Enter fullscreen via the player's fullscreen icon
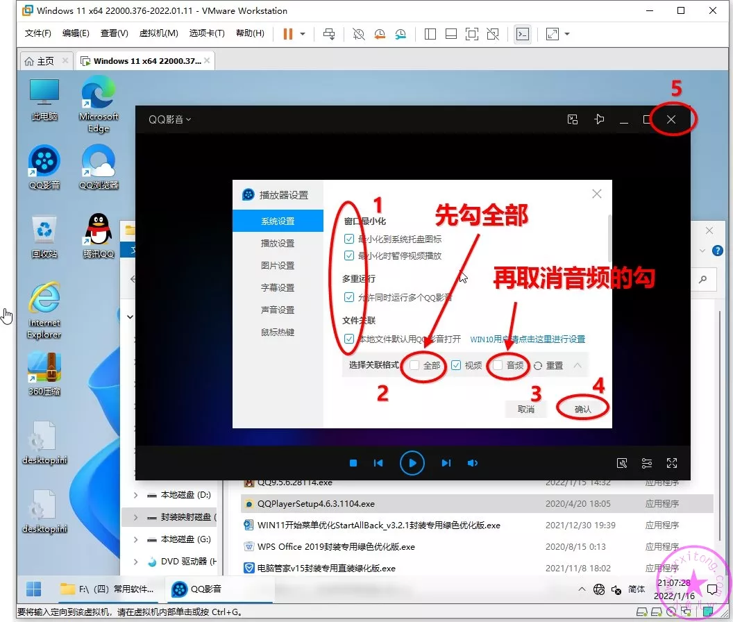Image resolution: width=733 pixels, height=622 pixels. pos(671,463)
